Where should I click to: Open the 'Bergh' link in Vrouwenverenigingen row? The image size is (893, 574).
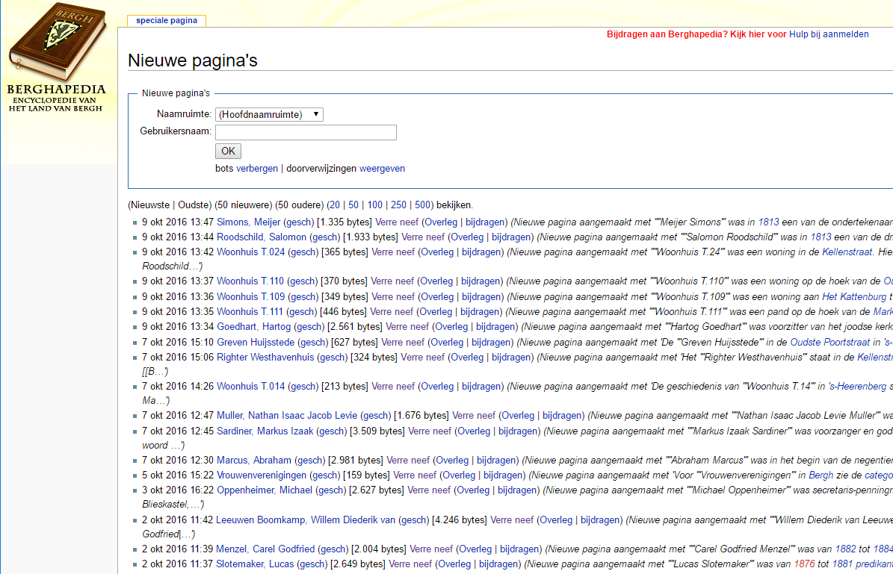[821, 475]
